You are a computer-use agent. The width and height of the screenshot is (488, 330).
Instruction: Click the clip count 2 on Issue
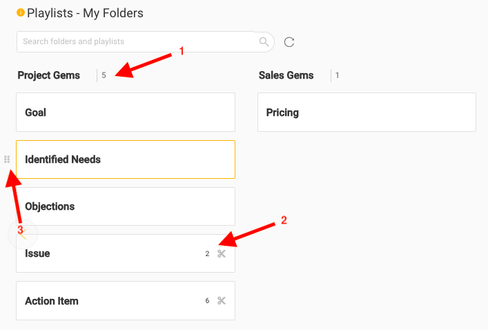click(x=207, y=254)
